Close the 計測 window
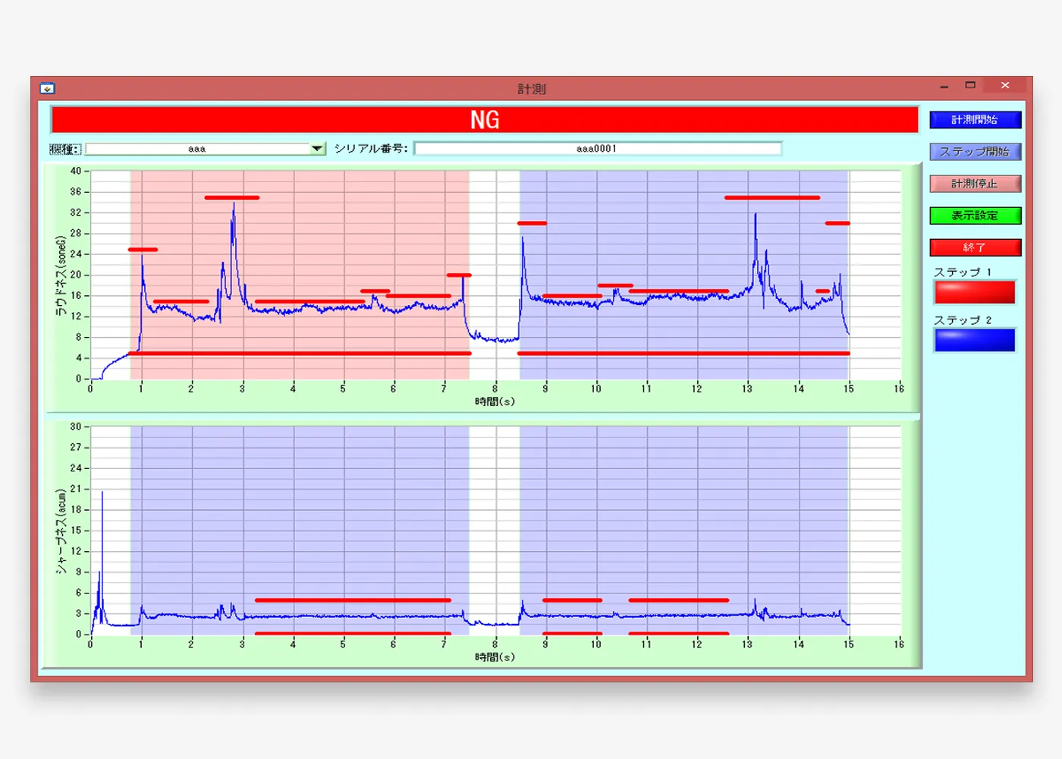The image size is (1062, 759). tap(1005, 86)
